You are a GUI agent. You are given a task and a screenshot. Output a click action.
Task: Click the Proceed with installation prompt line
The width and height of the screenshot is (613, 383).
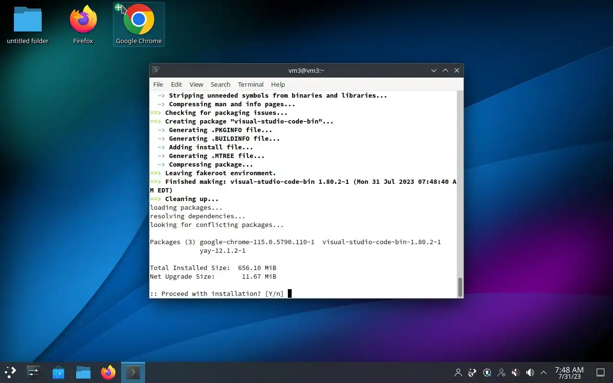221,293
